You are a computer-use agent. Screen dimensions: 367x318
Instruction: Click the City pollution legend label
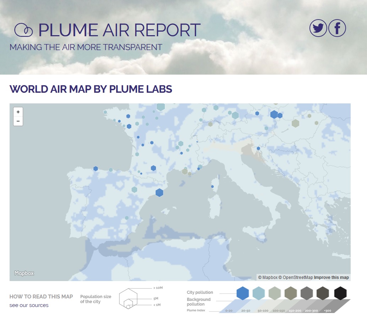pyautogui.click(x=200, y=292)
